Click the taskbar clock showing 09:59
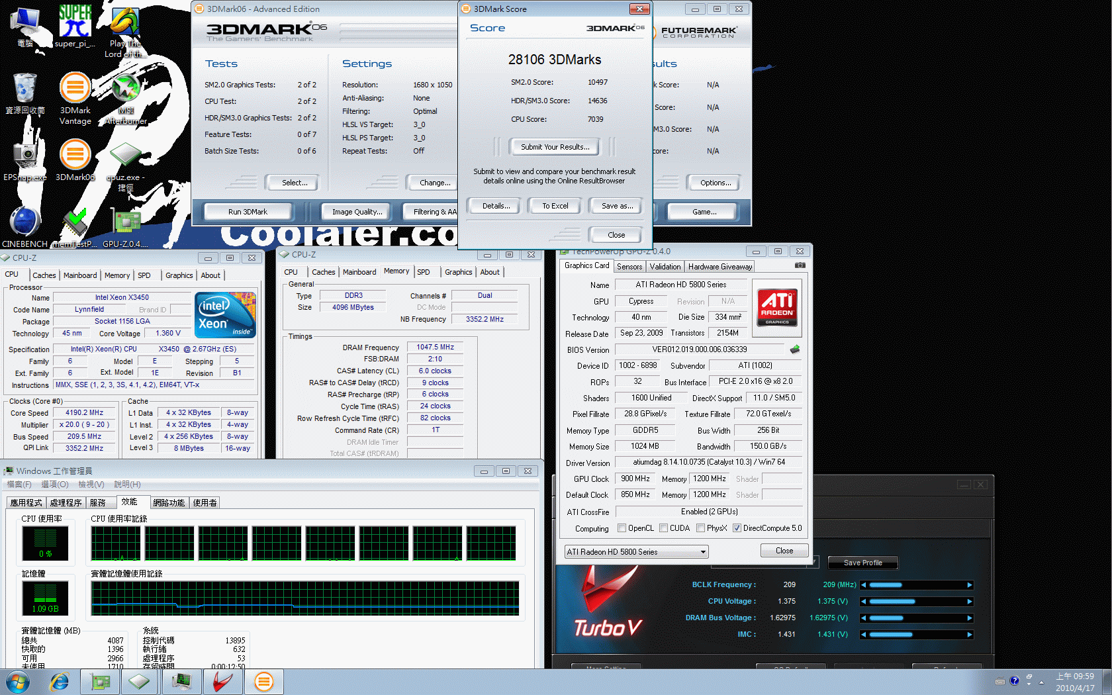This screenshot has width=1112, height=695. point(1074,682)
